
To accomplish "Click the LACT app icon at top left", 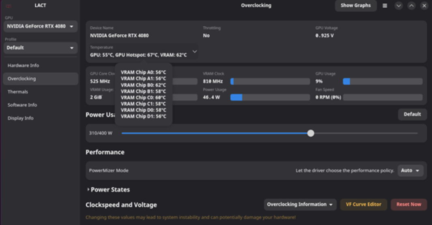I will (x=9, y=6).
